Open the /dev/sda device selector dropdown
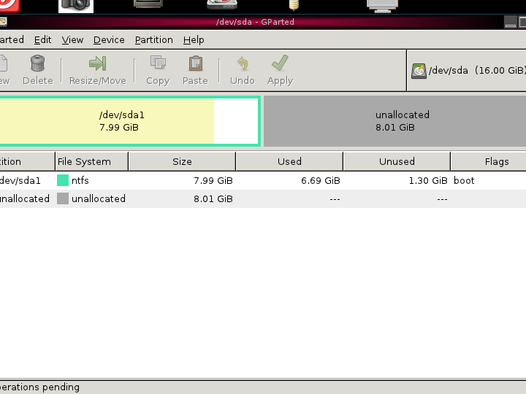The width and height of the screenshot is (526, 394). [x=468, y=71]
